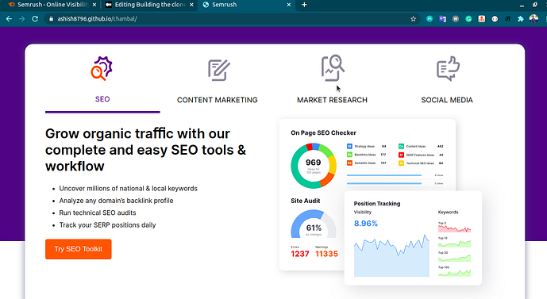The image size is (547, 299).
Task: Click the 'Keywords' label in Position Tracking
Action: (448, 213)
